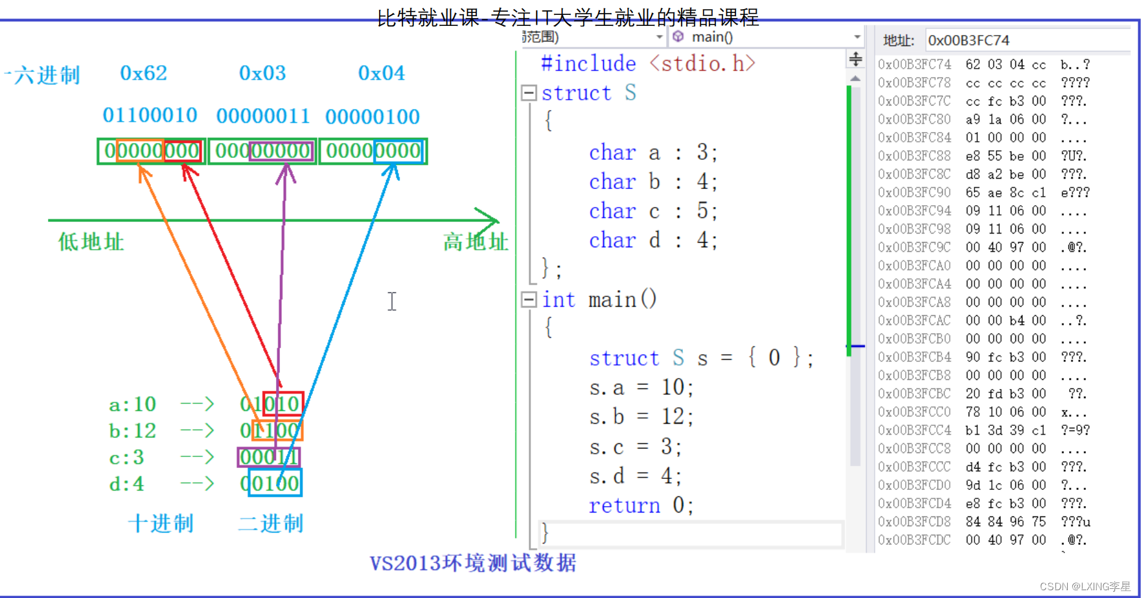Click memory row address 0x00B3FC84
The height and width of the screenshot is (598, 1141).
tap(914, 137)
